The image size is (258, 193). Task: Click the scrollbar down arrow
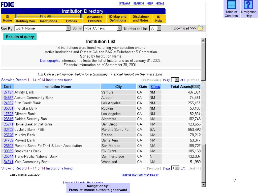[204, 185]
